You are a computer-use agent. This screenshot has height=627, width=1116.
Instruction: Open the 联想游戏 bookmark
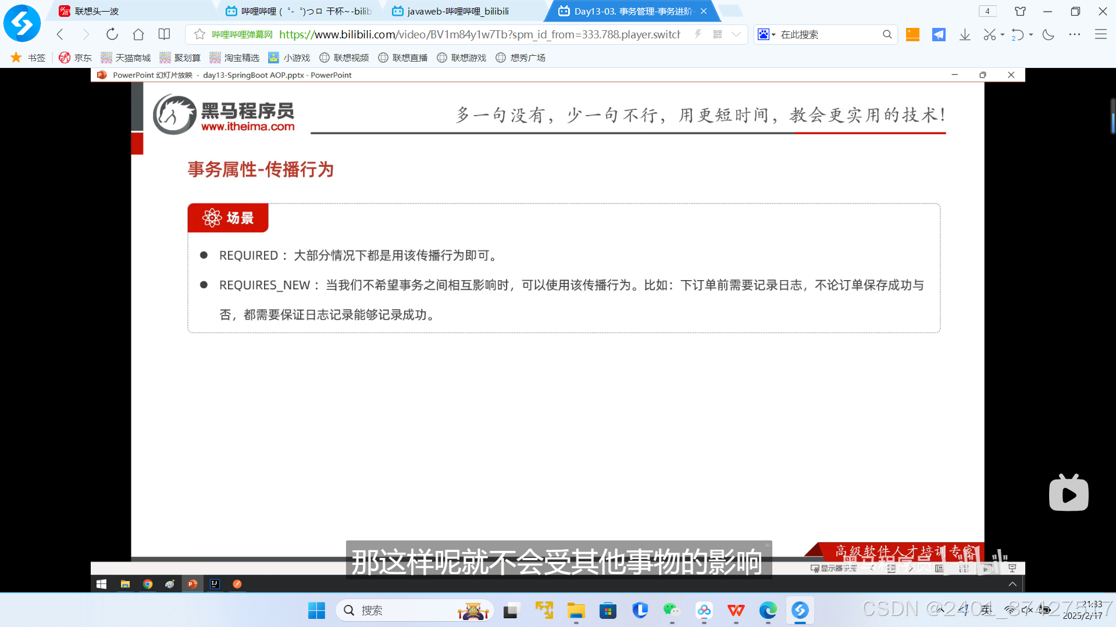pyautogui.click(x=462, y=58)
